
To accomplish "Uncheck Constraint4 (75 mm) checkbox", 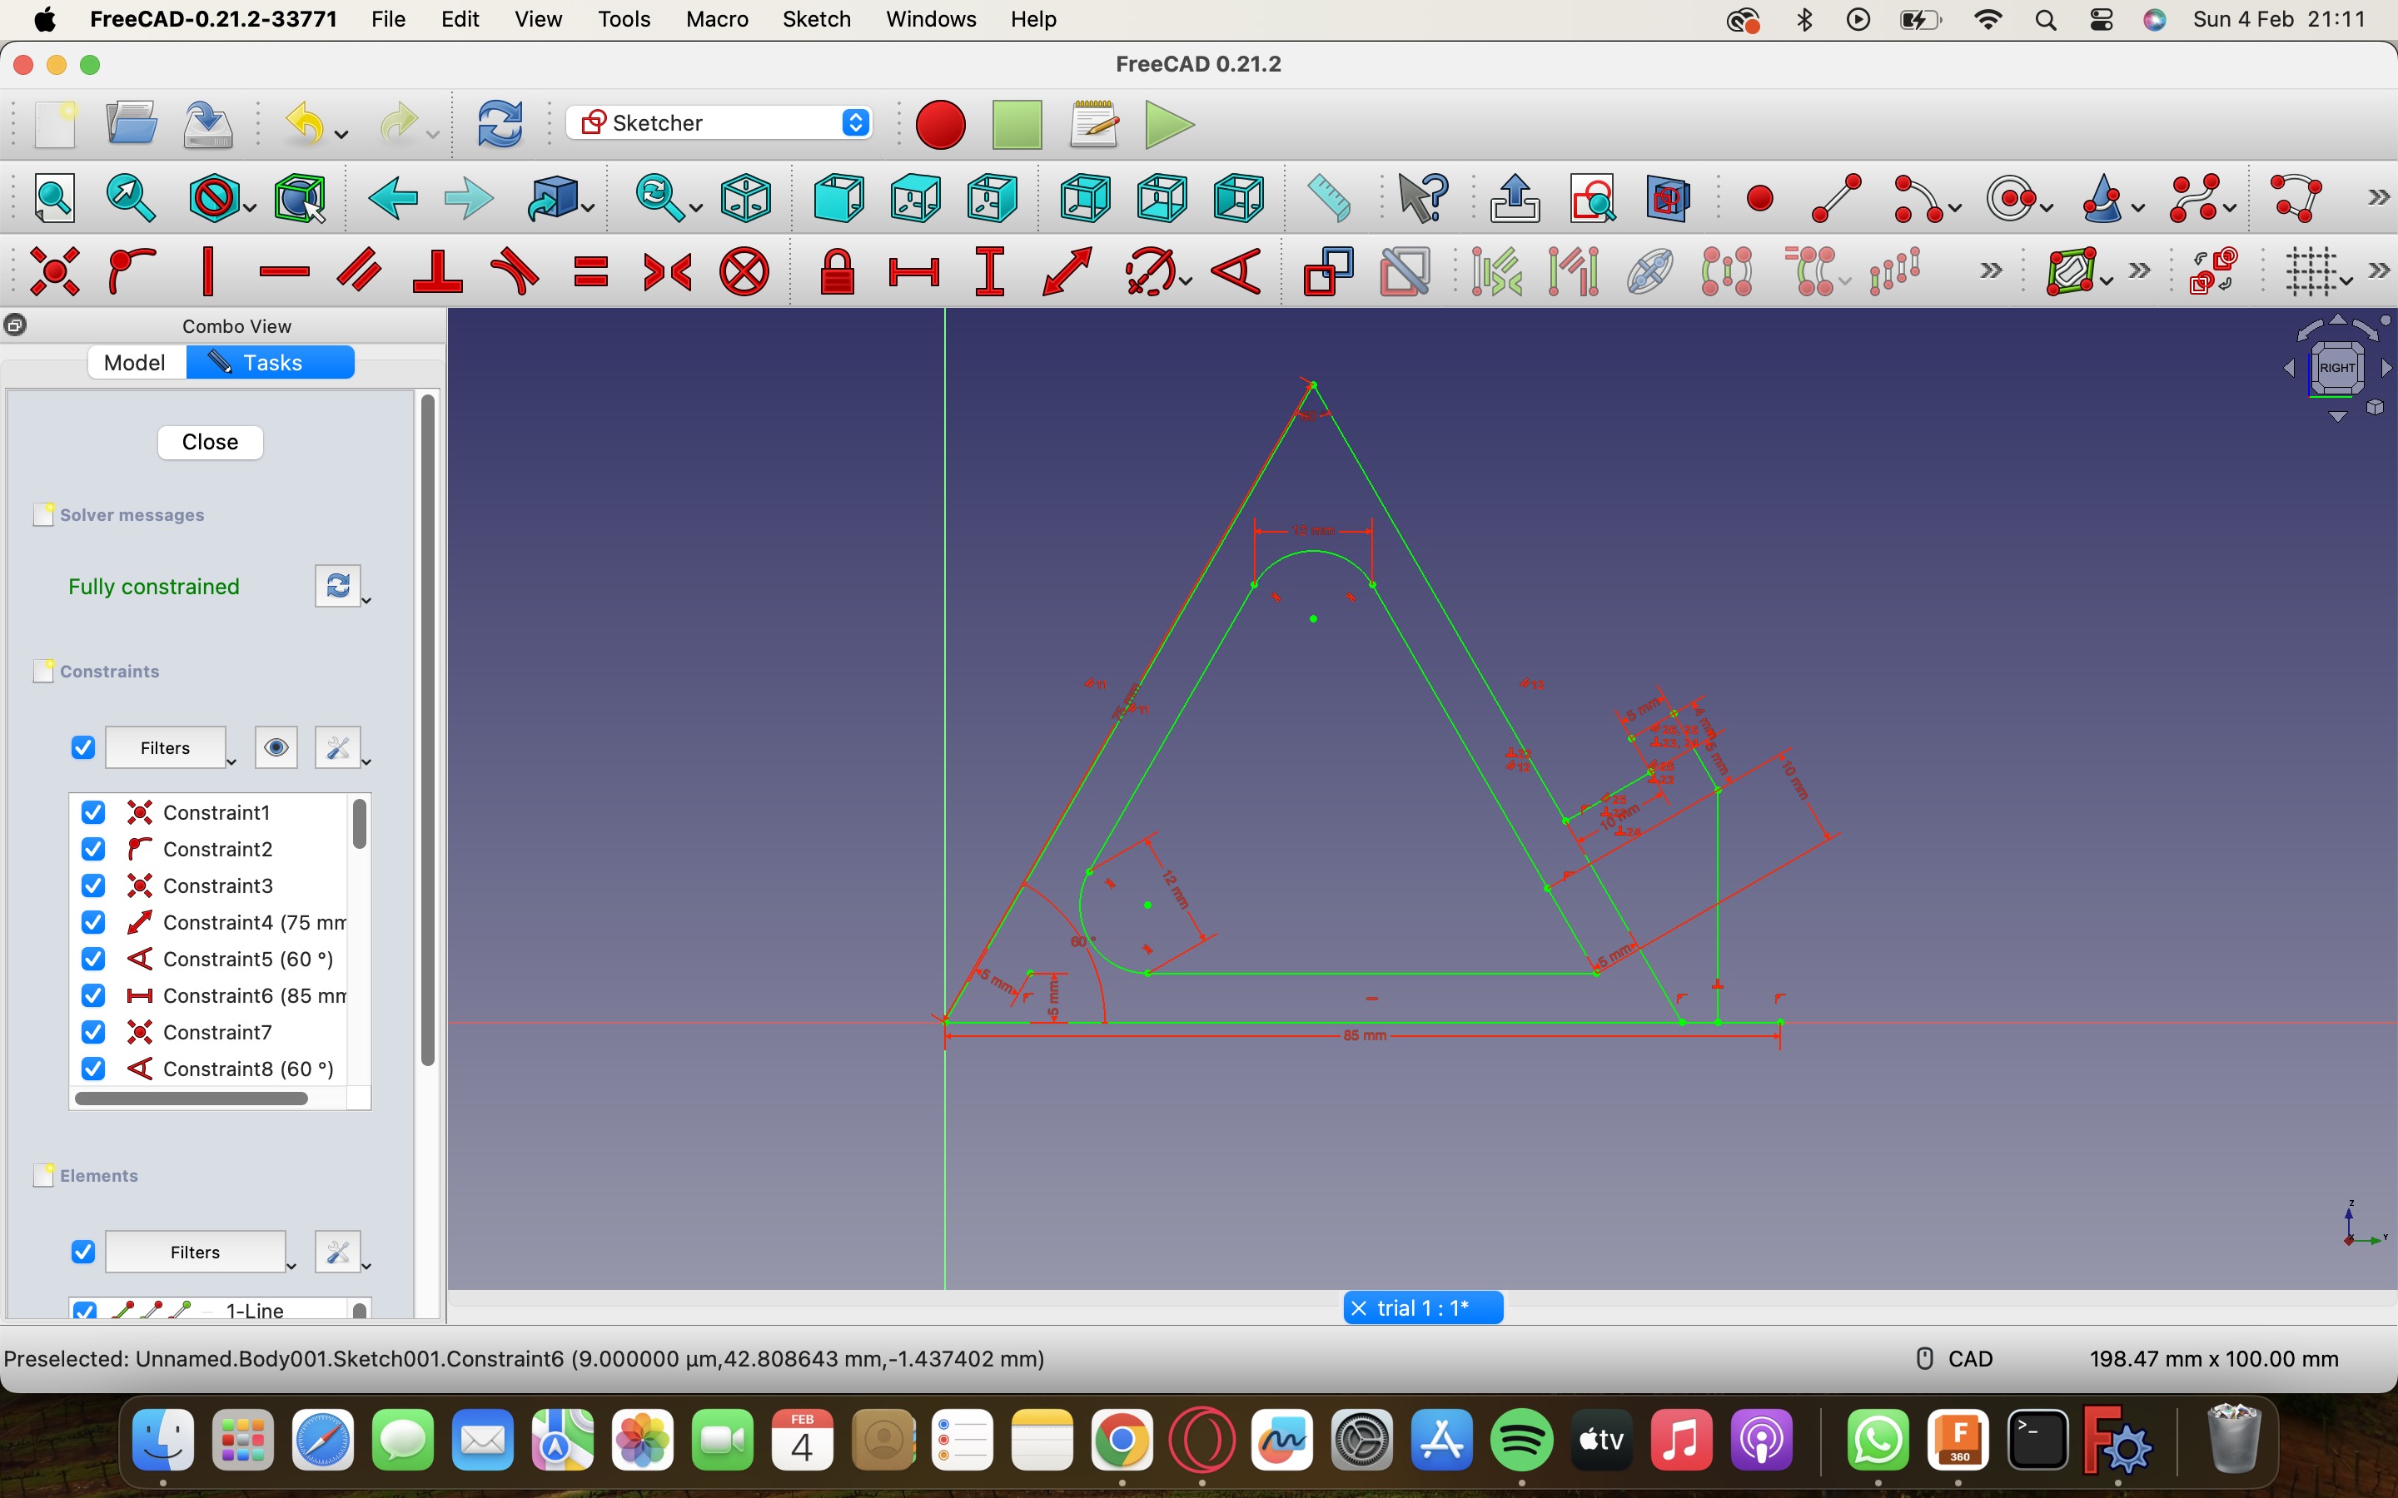I will pyautogui.click(x=93, y=922).
